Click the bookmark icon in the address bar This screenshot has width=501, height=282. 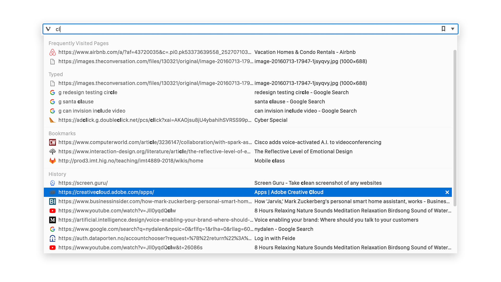tap(443, 29)
